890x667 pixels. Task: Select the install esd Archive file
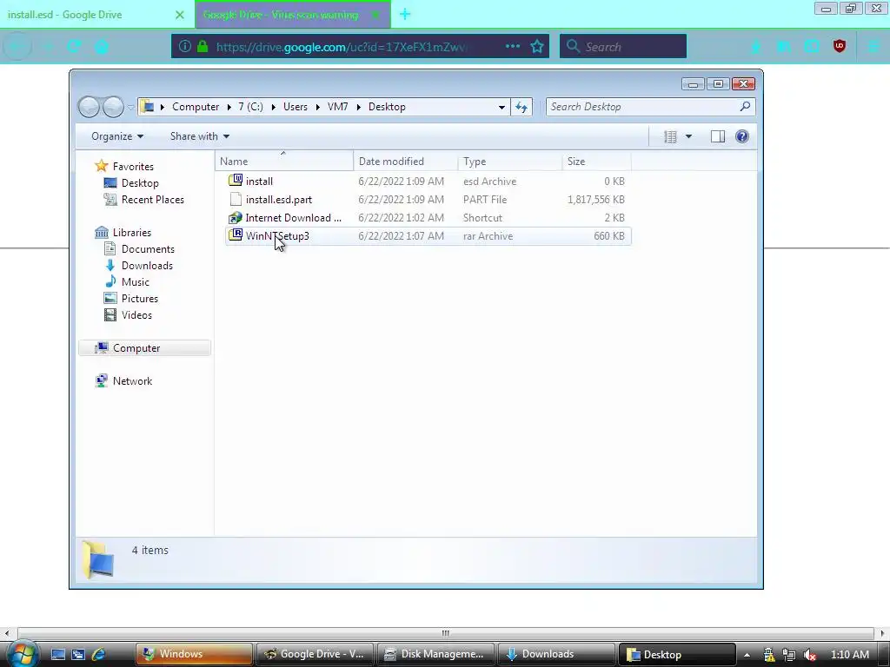[428, 181]
